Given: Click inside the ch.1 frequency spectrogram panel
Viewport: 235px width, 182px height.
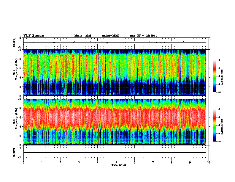Looking at the screenshot, I should 115,73.
